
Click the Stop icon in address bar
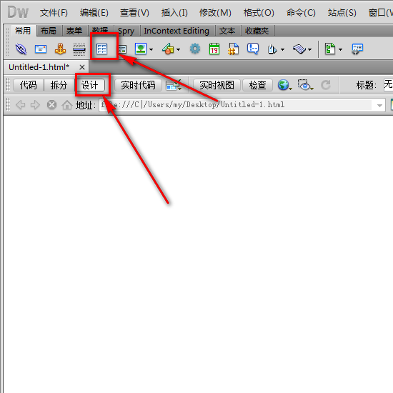tap(51, 105)
